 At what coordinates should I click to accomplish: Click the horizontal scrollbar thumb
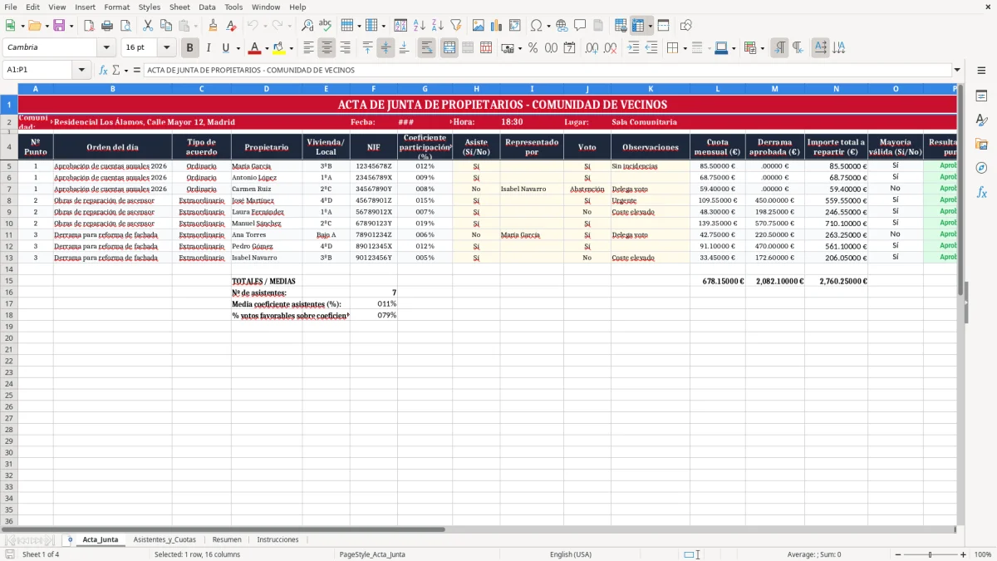point(223,529)
